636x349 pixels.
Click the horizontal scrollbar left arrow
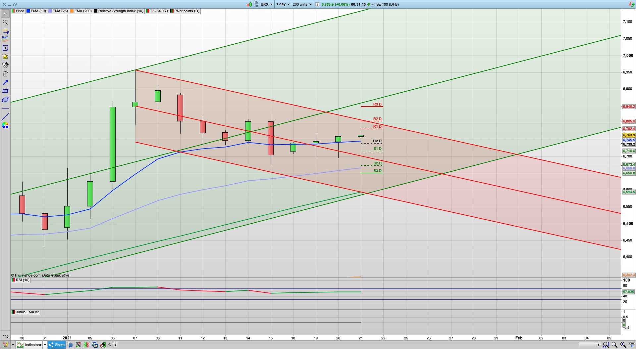coord(115,345)
